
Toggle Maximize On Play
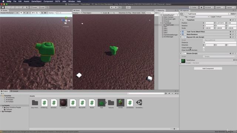pos(125,13)
